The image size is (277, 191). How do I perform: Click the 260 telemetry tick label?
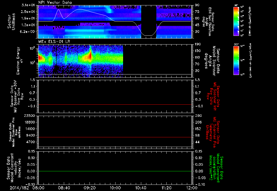[198, 116]
